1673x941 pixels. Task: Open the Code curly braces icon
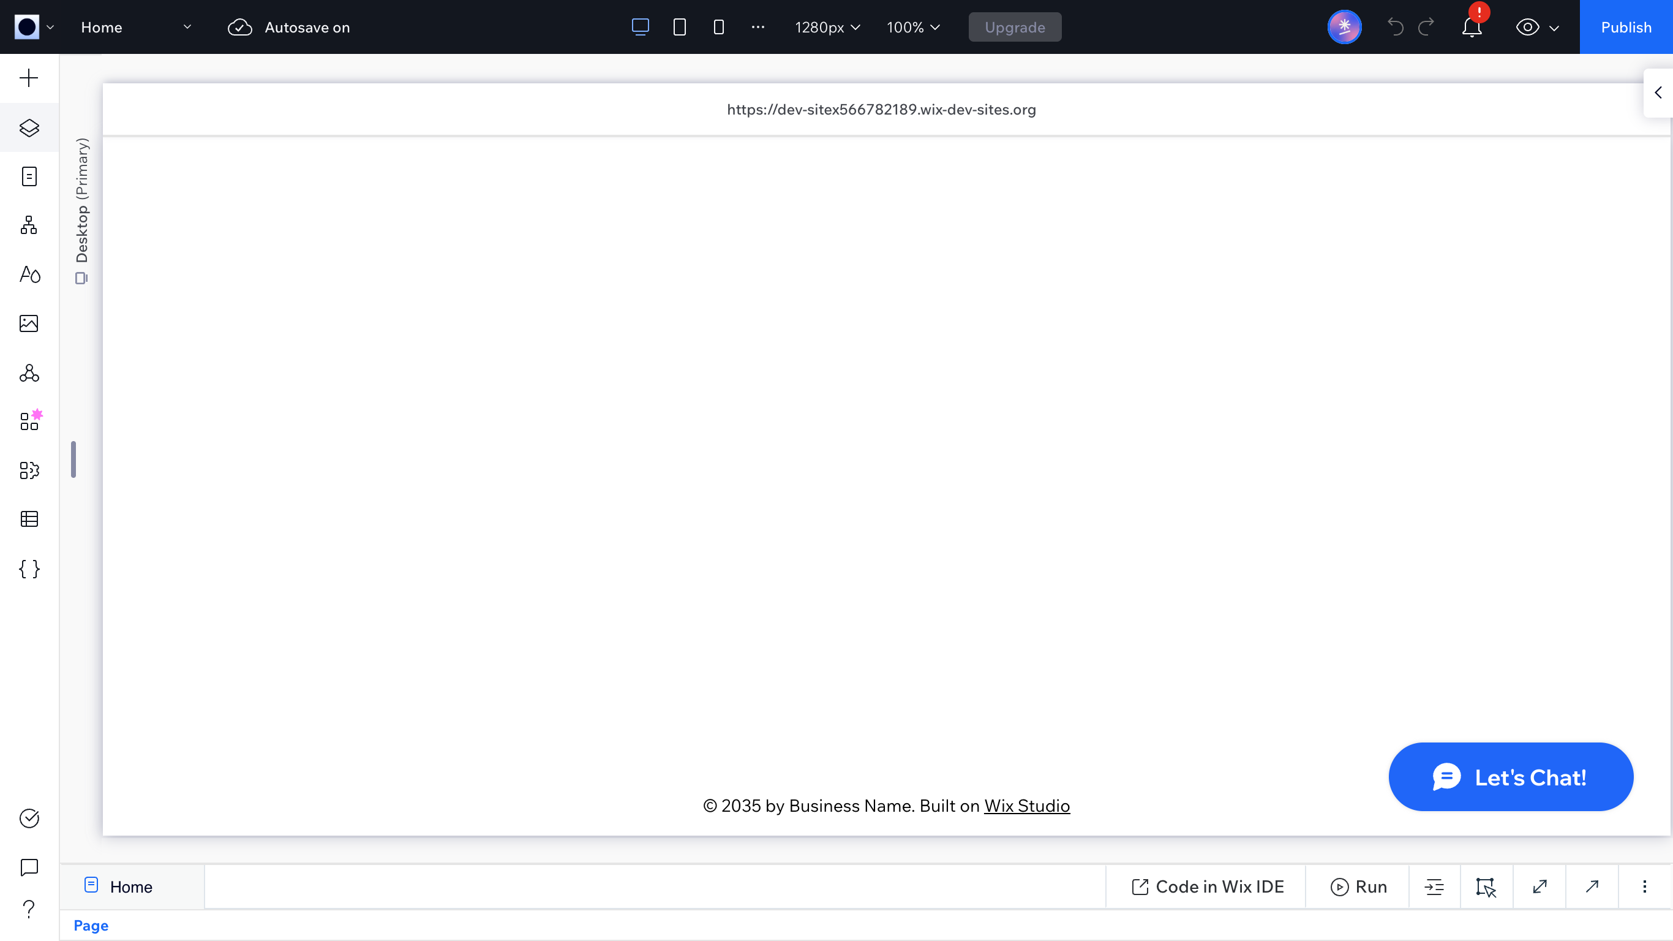(x=29, y=569)
